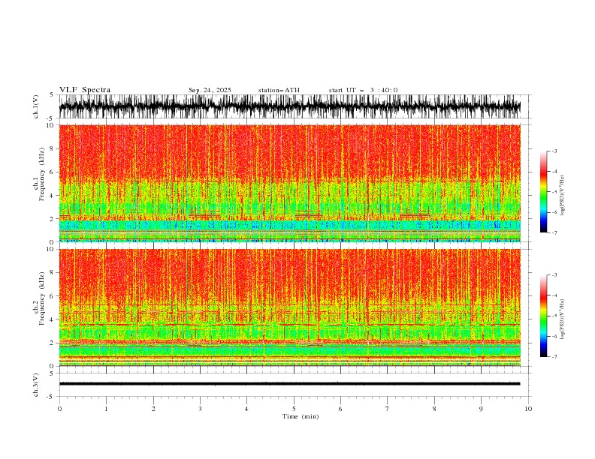Click time-axis tick label "9"
The width and height of the screenshot is (595, 459).
pos(481,409)
